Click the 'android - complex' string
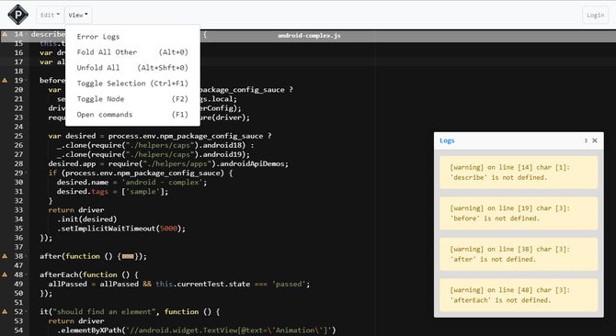This screenshot has height=336, width=616. click(x=162, y=183)
